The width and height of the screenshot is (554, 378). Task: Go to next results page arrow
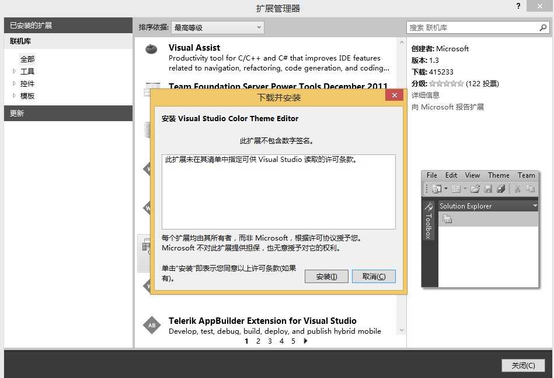[x=306, y=341]
